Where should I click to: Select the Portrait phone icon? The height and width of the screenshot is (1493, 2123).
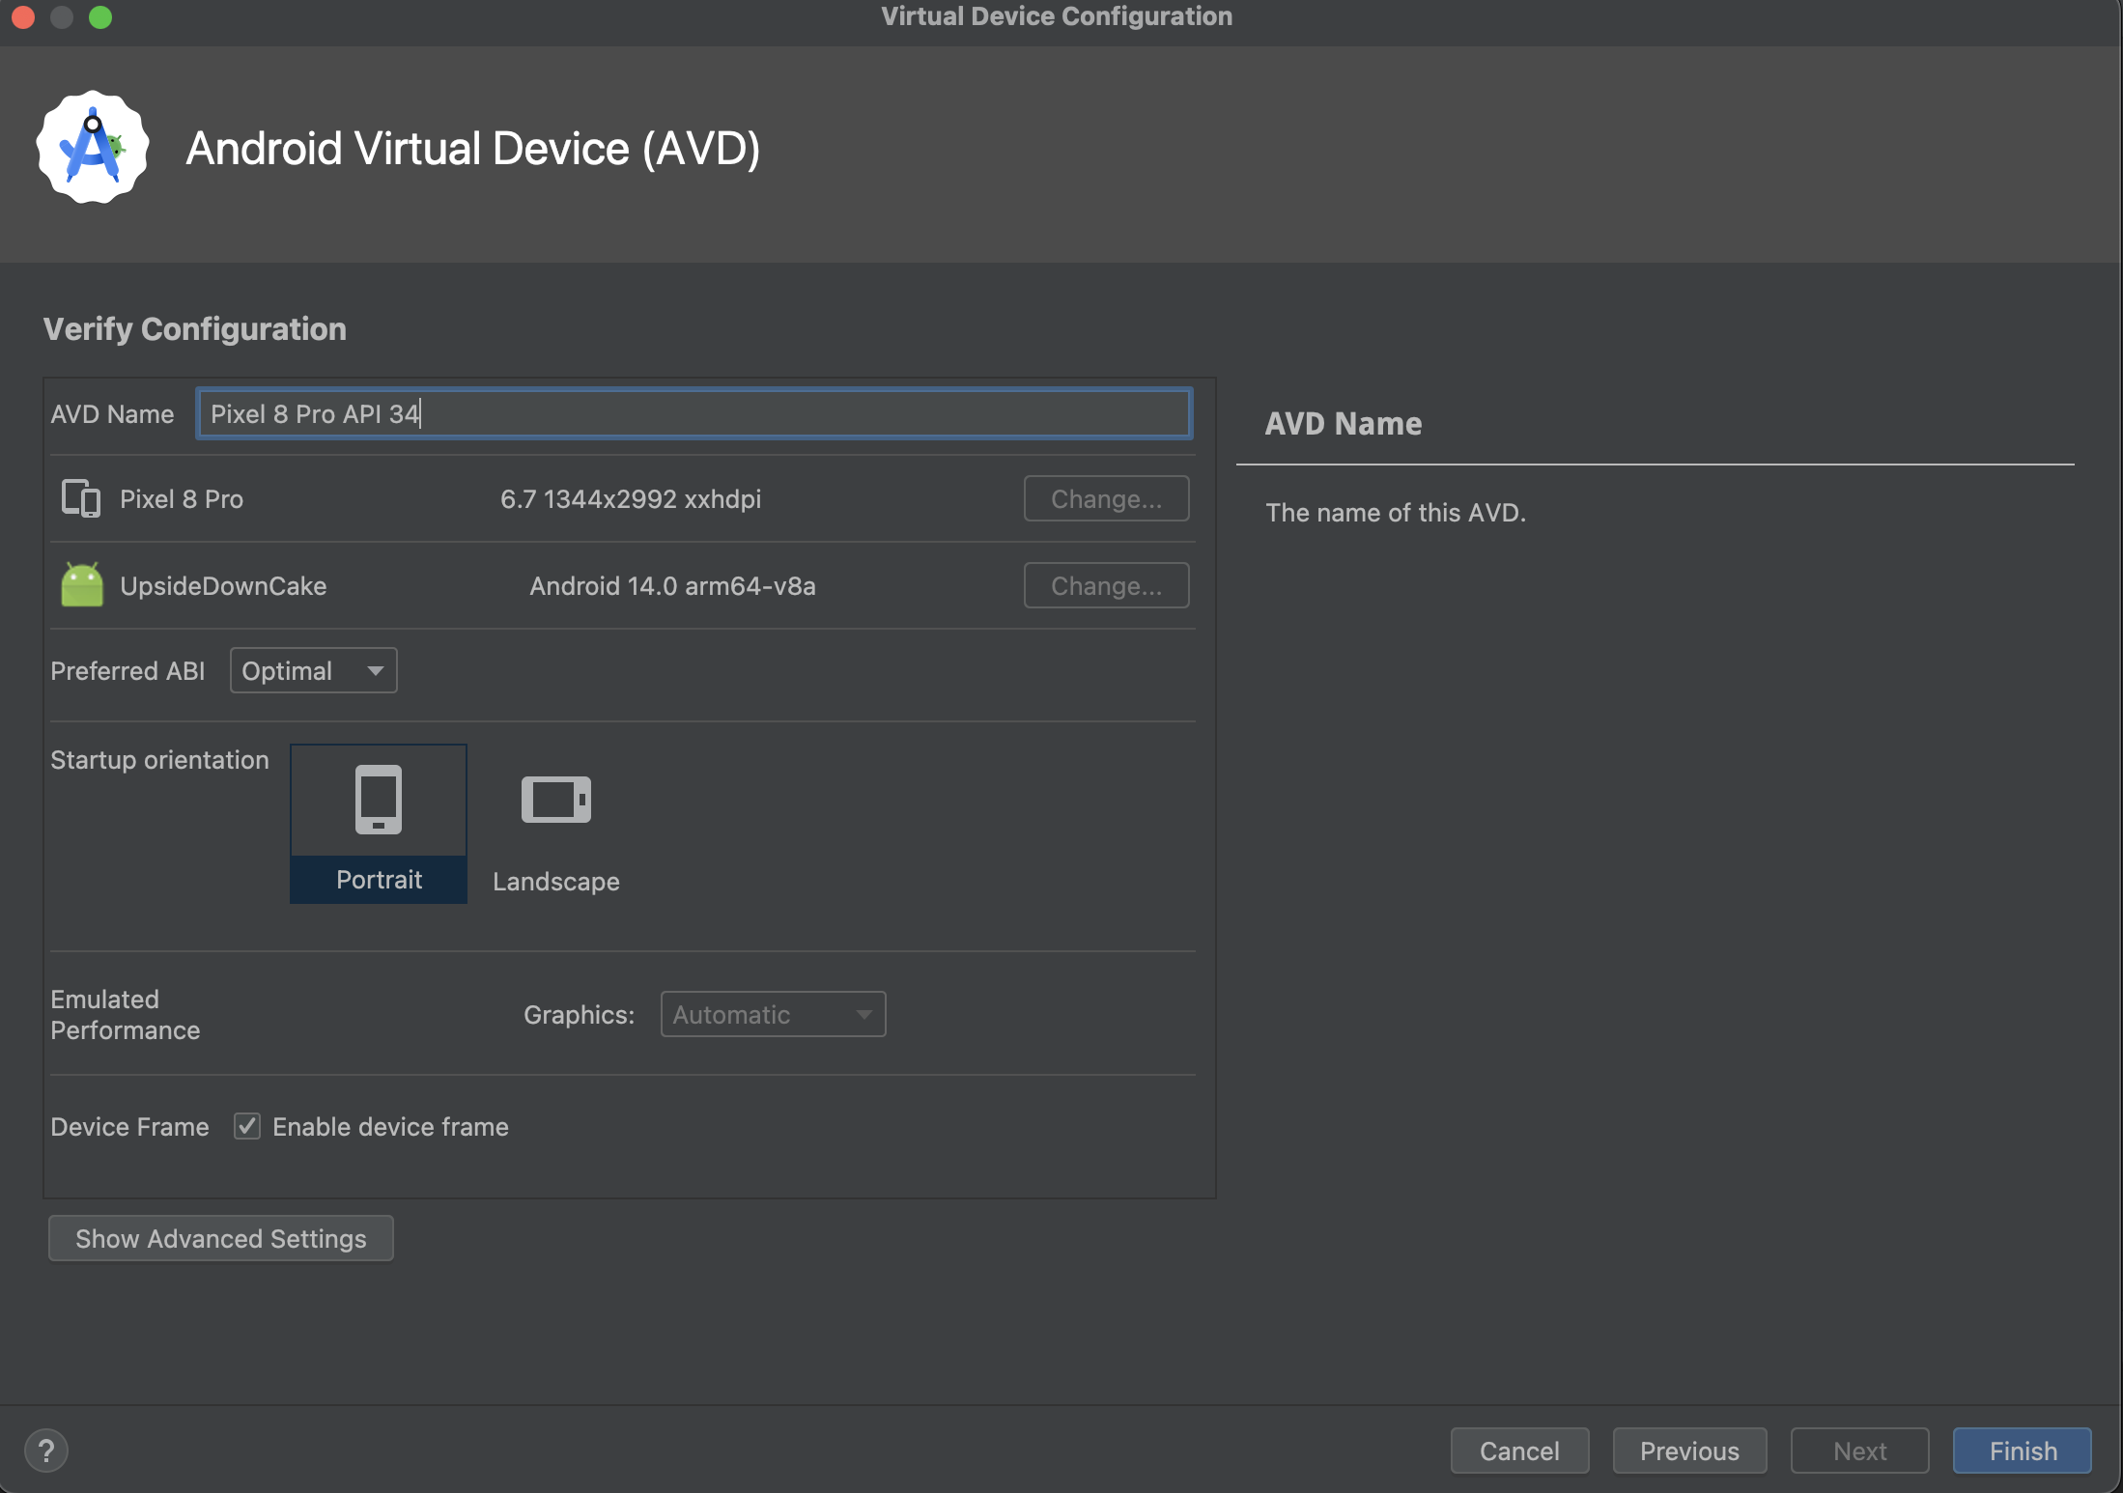tap(378, 800)
